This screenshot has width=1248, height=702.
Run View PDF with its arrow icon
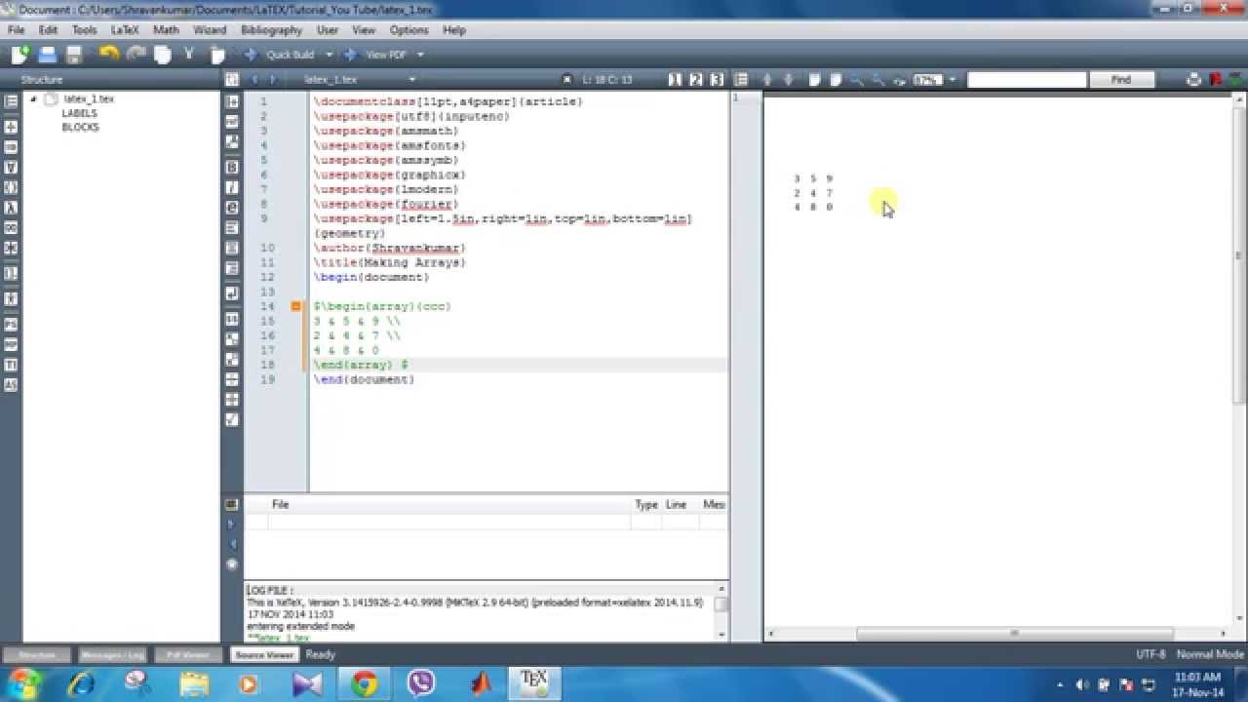coord(352,55)
